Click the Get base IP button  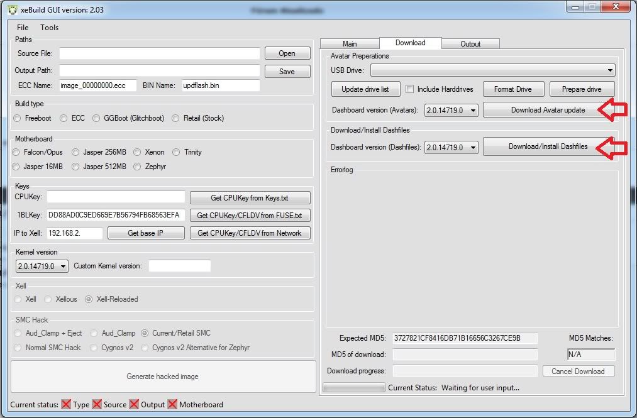(146, 233)
